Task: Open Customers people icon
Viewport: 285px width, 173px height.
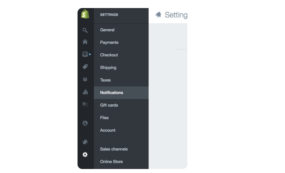Action: (x=85, y=79)
